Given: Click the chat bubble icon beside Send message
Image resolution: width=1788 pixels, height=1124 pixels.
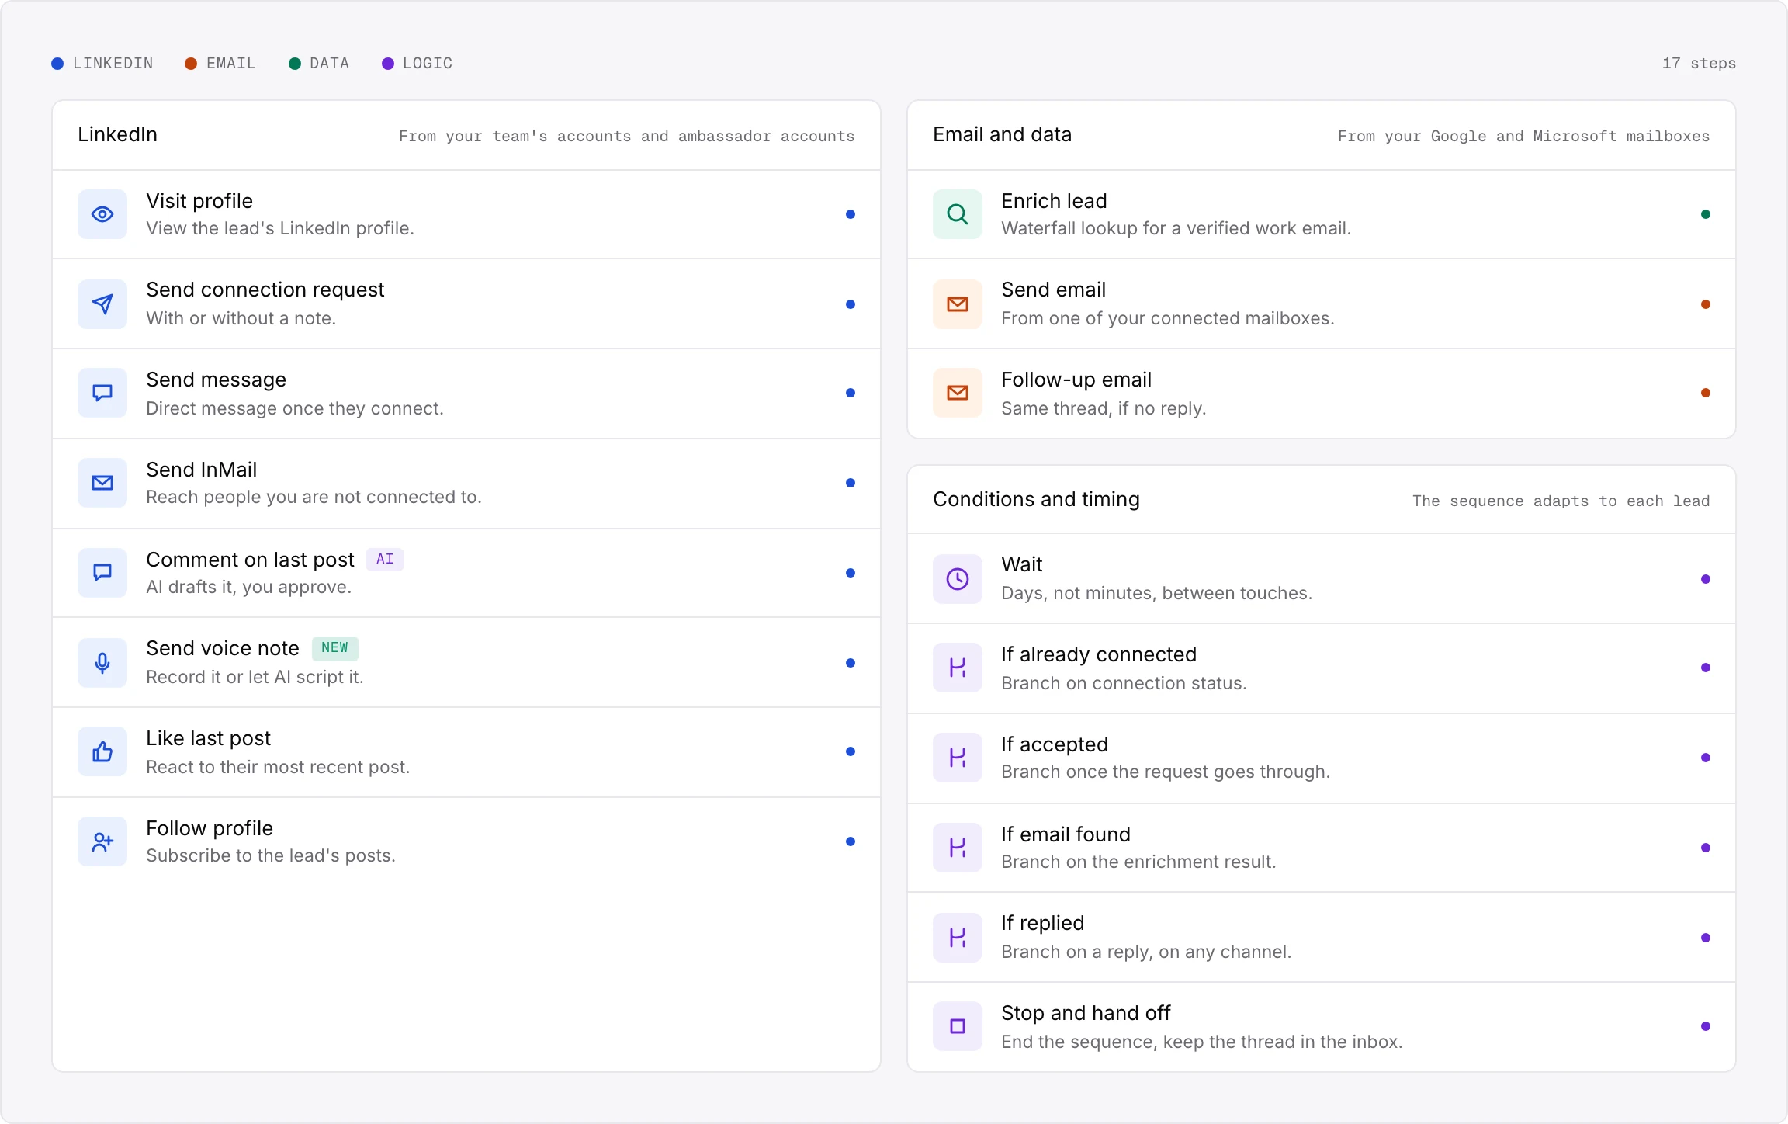Looking at the screenshot, I should (102, 393).
